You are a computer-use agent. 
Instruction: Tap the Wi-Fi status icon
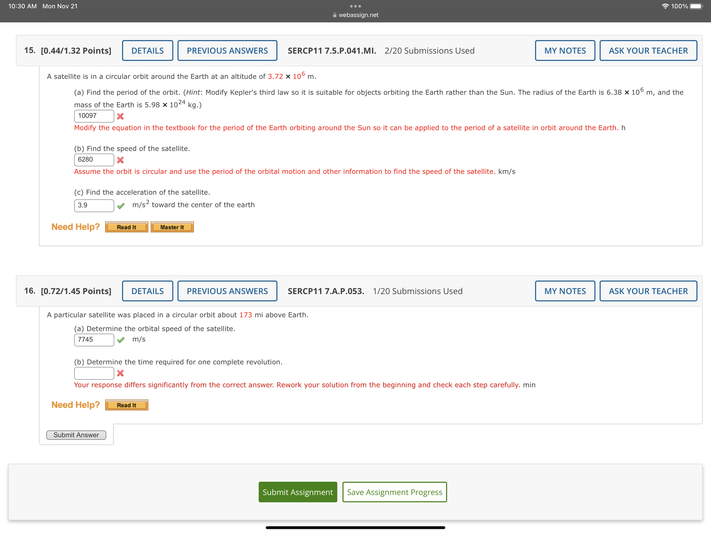click(665, 6)
